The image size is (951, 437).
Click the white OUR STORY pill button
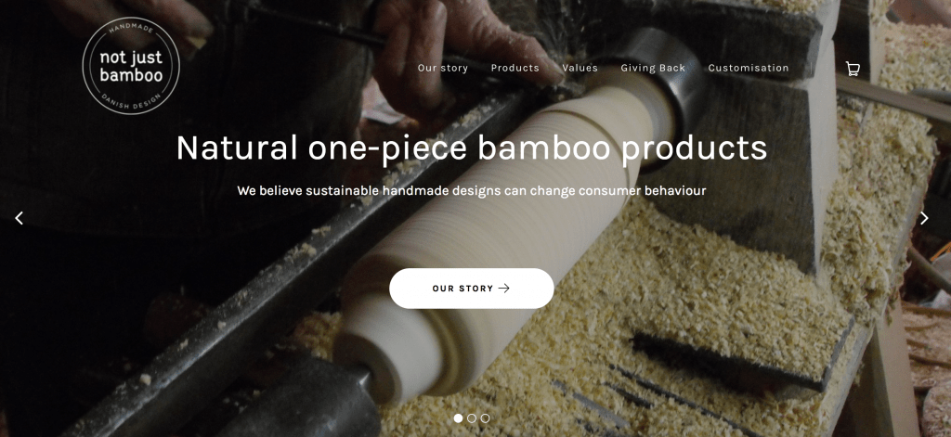pos(471,289)
